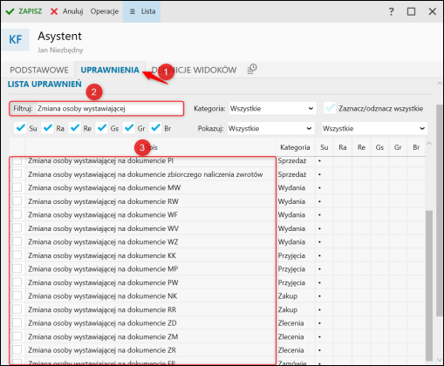Screen dimensions: 444x366
Task: Open the Kategoria dropdown
Action: click(272, 109)
